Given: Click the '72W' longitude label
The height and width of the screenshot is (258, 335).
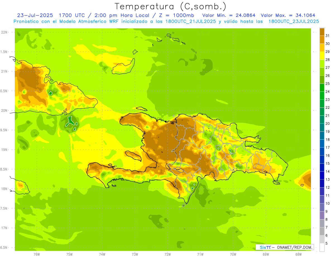Looking at the screenshot, I should coord(167,254).
